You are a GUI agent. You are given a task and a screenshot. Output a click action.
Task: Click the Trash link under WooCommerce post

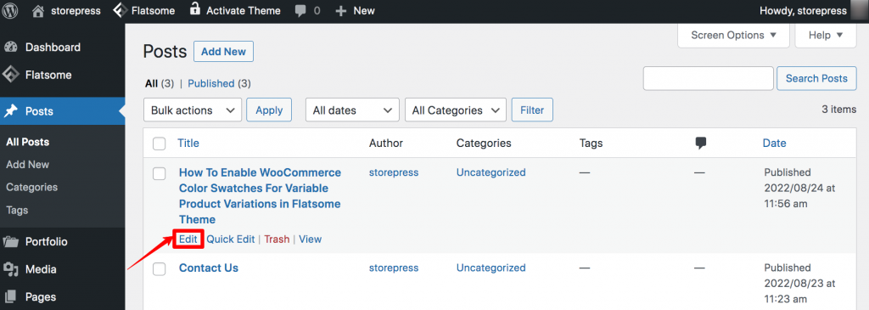coord(278,239)
